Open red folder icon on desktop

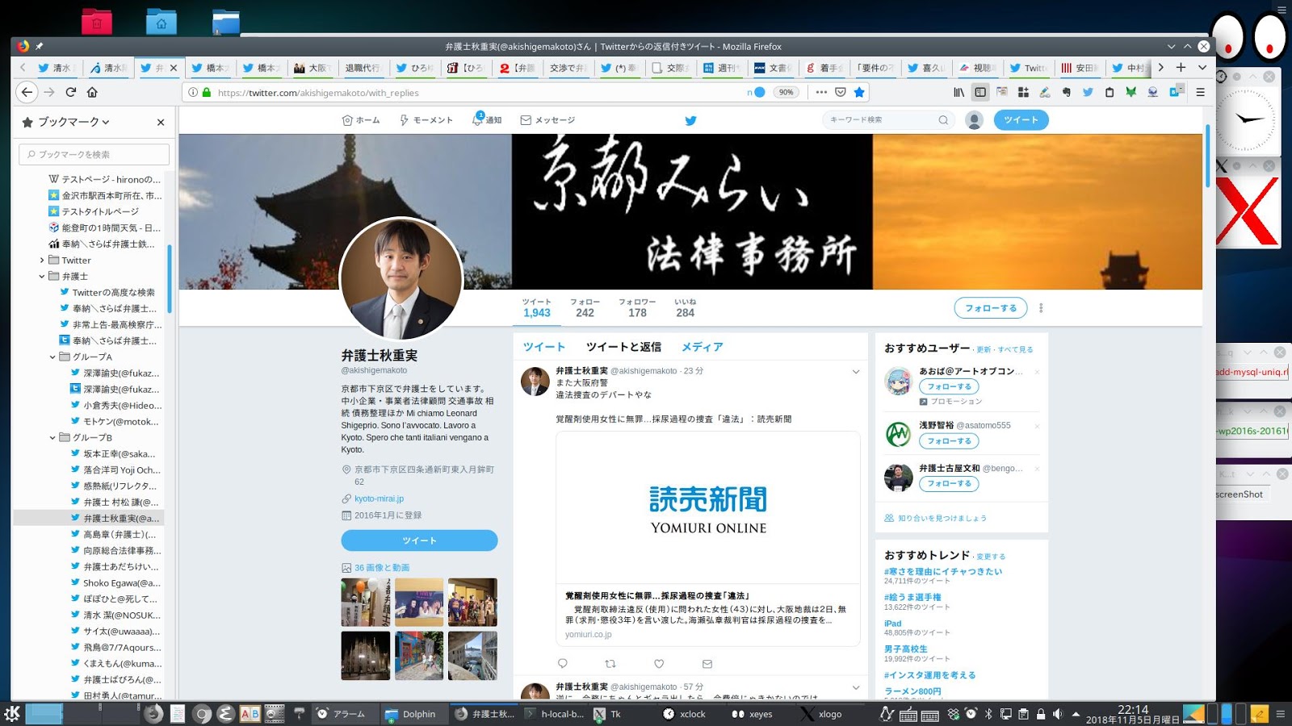pyautogui.click(x=97, y=22)
